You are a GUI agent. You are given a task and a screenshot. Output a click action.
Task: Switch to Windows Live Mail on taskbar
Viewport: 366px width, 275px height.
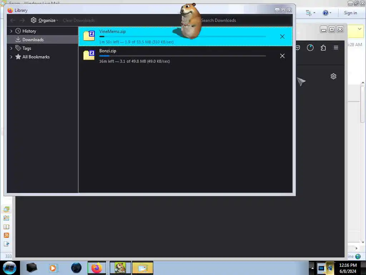[x=143, y=268]
